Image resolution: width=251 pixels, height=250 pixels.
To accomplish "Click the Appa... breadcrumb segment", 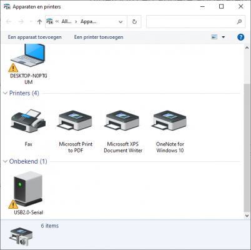I will (x=89, y=21).
